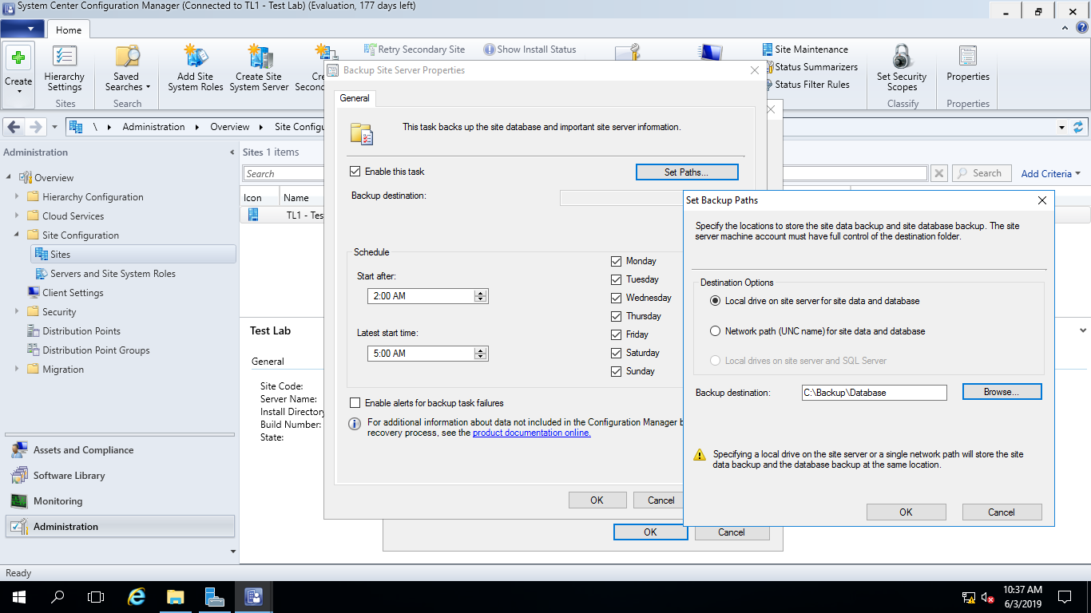
Task: Expand Security tree node
Action: pos(17,312)
